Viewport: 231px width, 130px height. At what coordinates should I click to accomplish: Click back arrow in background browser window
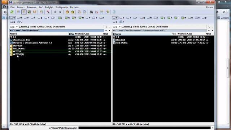coord(5,12)
